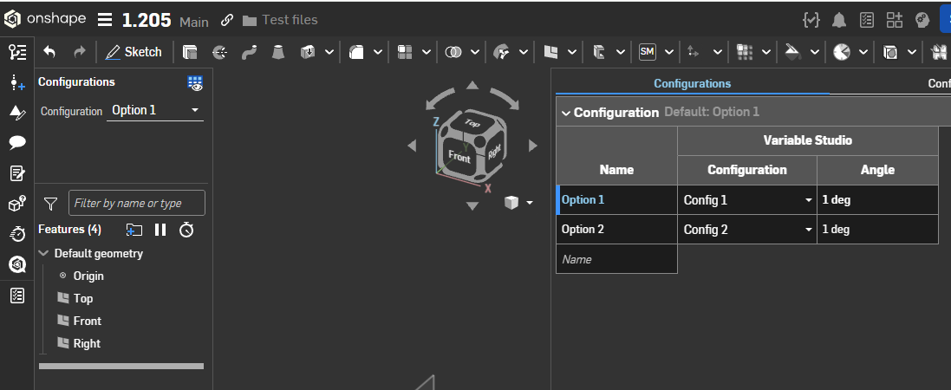The width and height of the screenshot is (951, 390).
Task: Click the link chain icon beside Main
Action: pyautogui.click(x=227, y=20)
